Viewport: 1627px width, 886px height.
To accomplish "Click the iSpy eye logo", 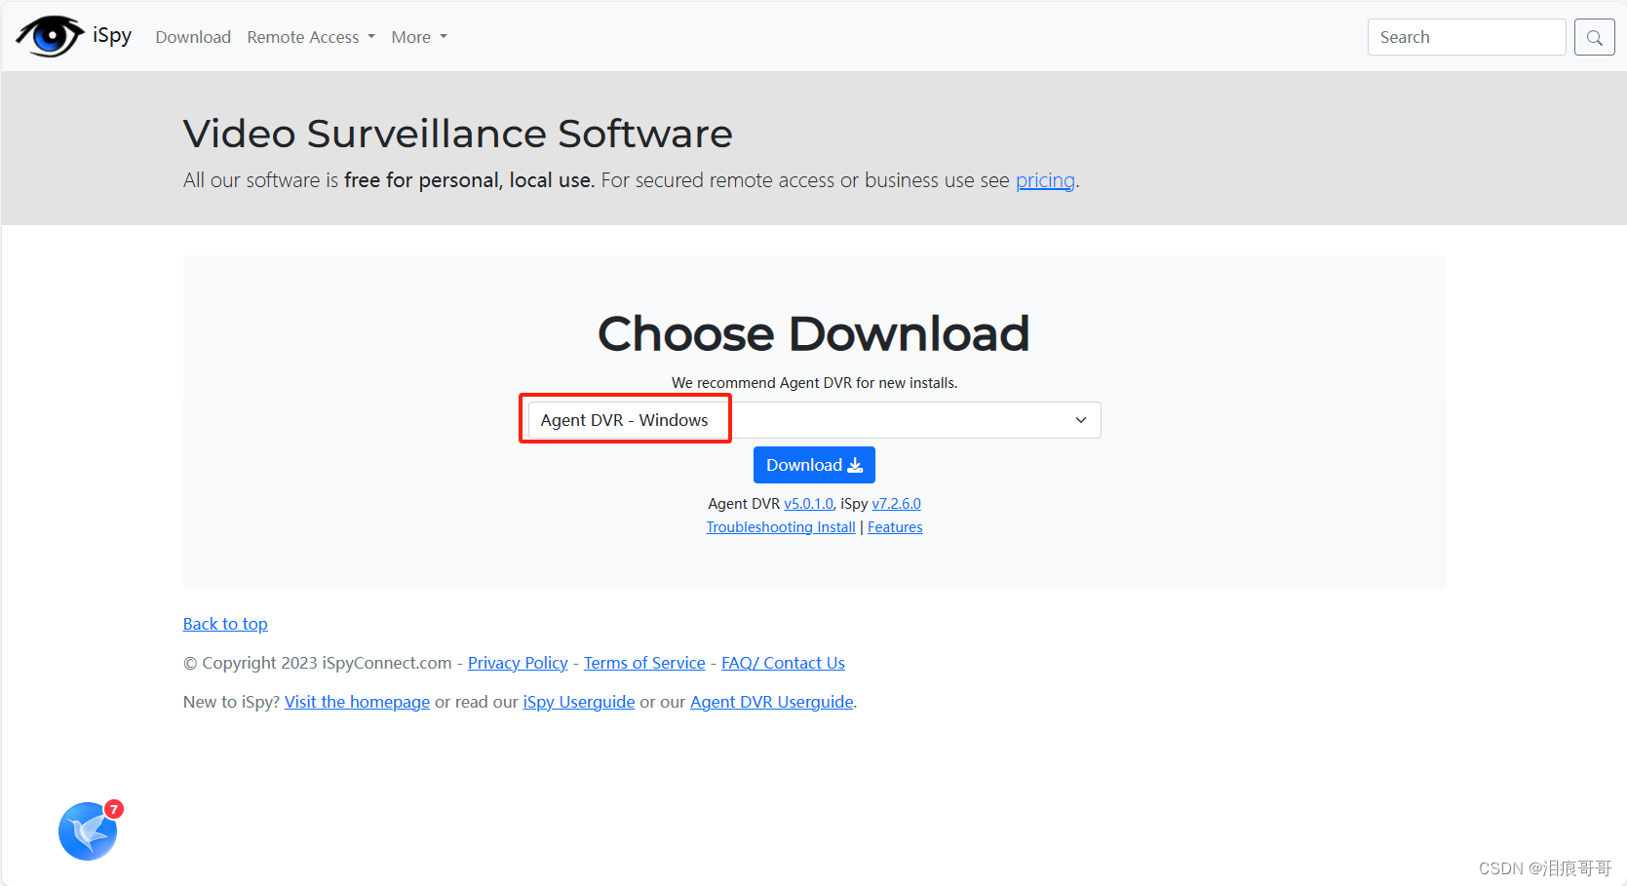I will coord(50,37).
